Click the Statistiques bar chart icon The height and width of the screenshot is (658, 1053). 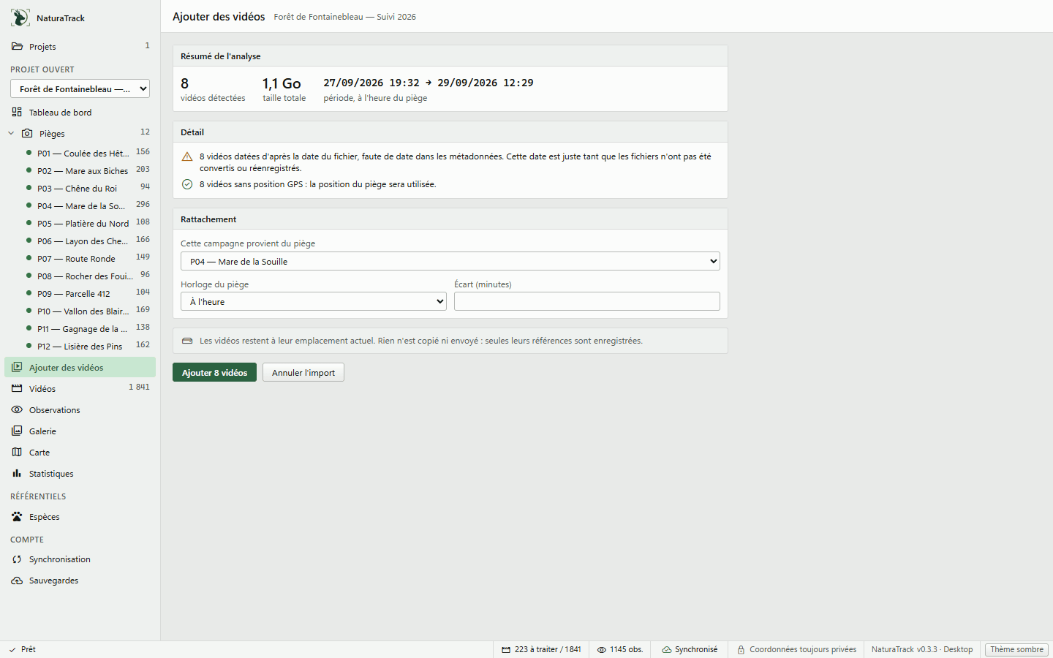(x=17, y=473)
